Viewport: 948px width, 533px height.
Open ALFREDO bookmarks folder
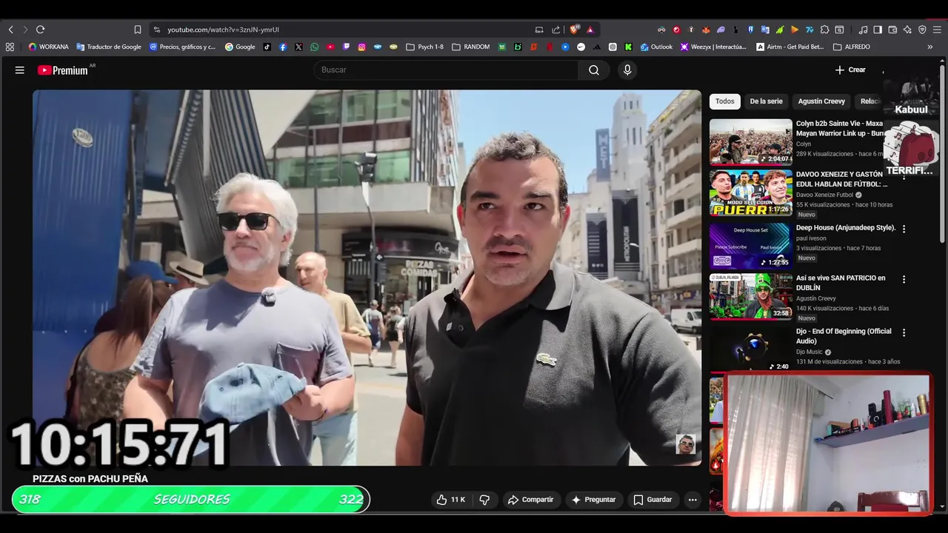[x=852, y=47]
